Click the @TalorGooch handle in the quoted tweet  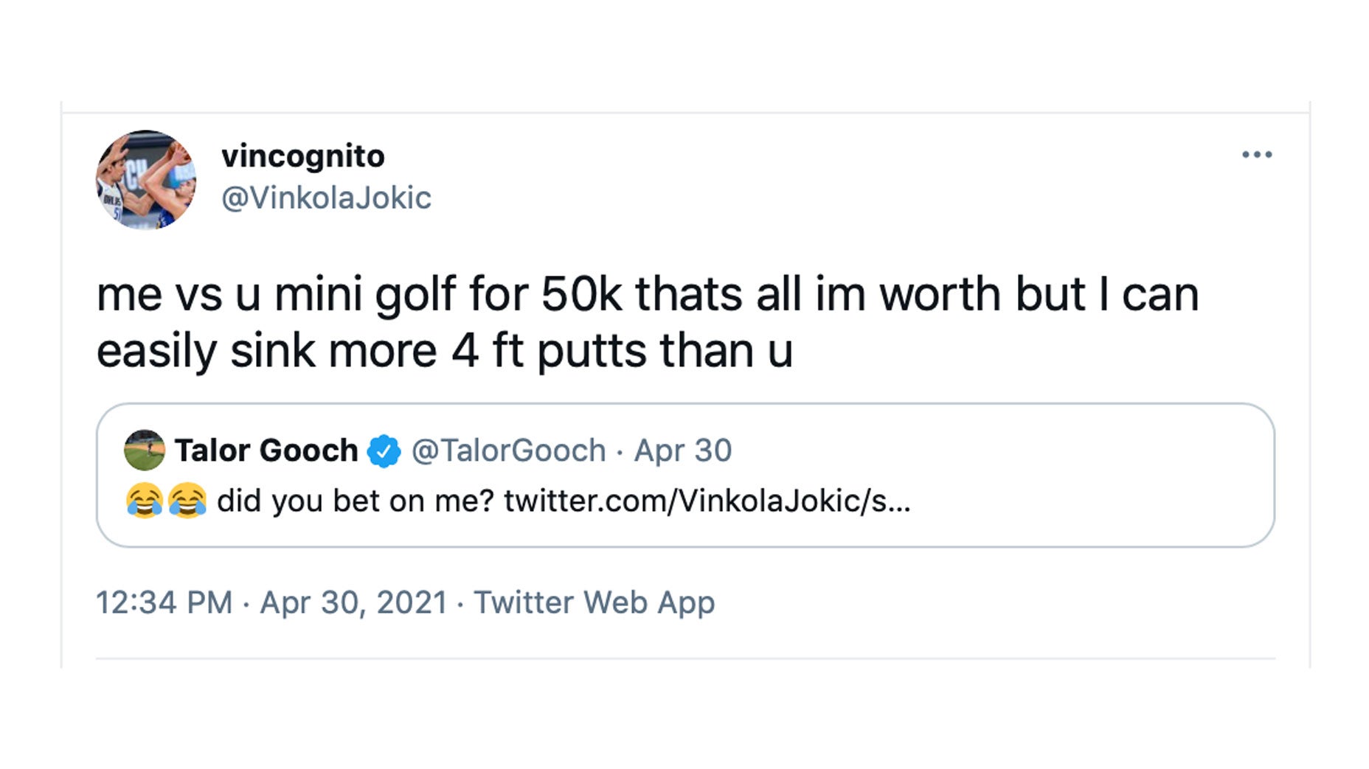[x=508, y=450]
